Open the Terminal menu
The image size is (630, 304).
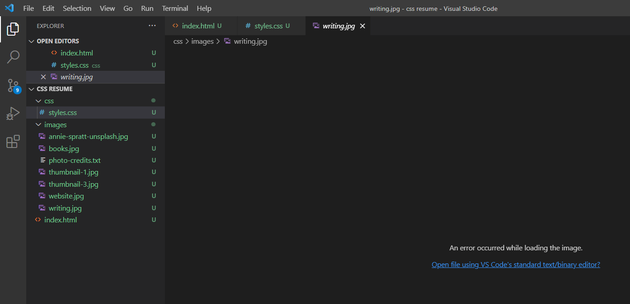tap(175, 9)
